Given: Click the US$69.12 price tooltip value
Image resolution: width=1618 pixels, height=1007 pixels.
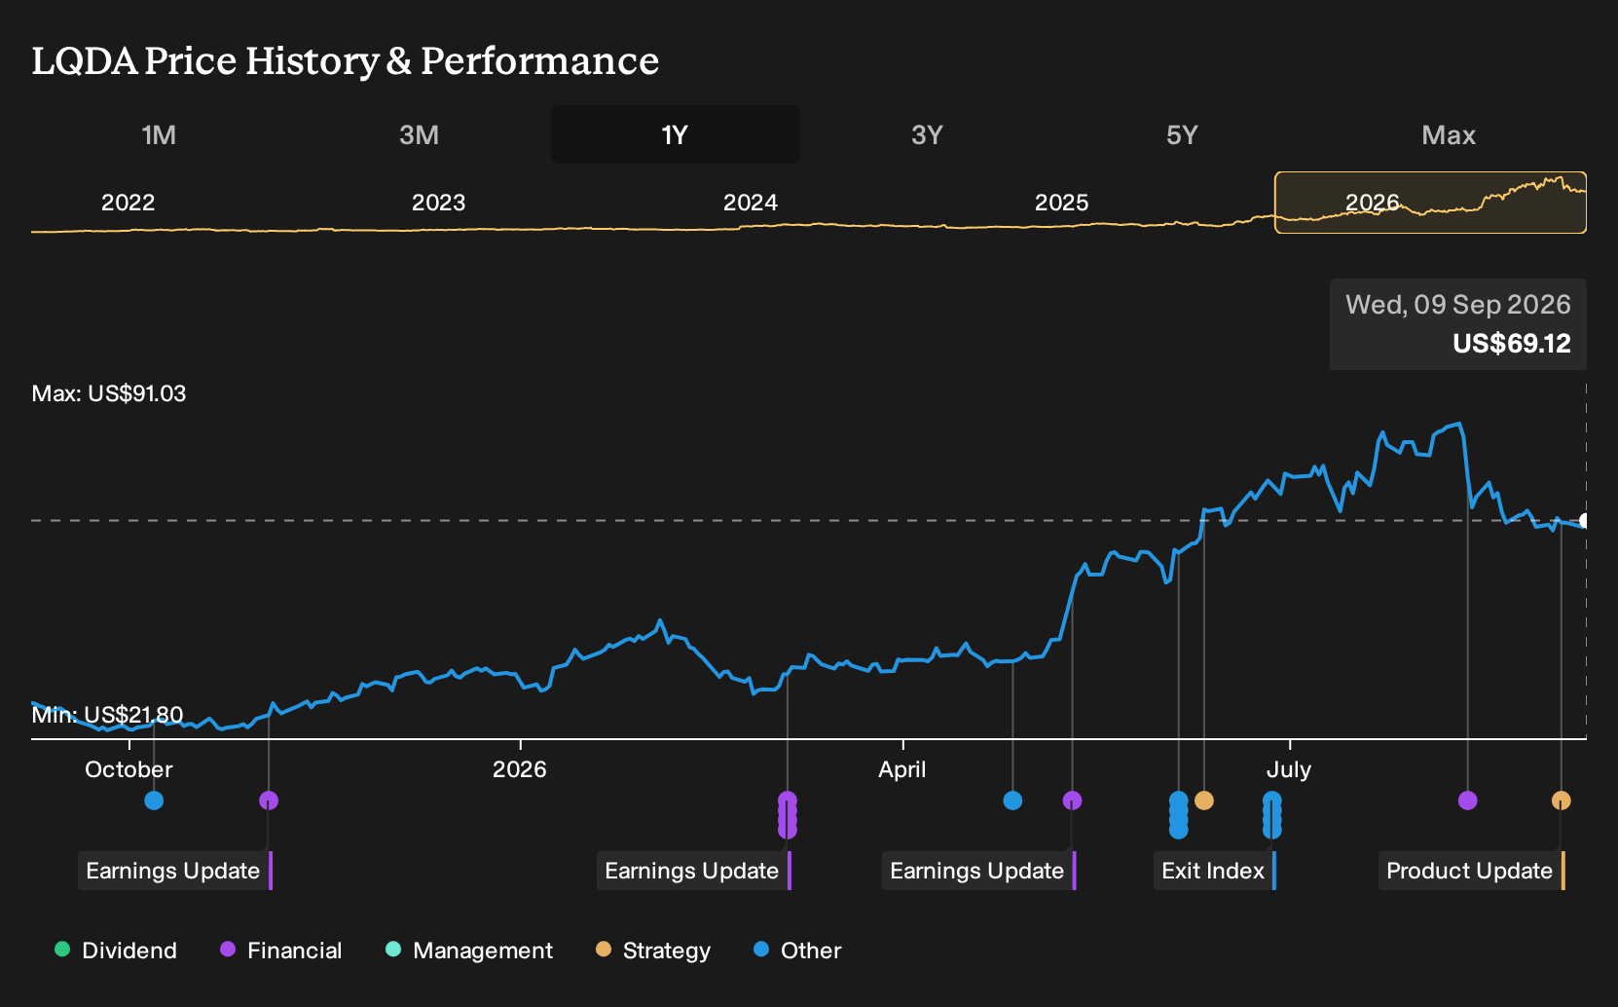Looking at the screenshot, I should point(1512,344).
